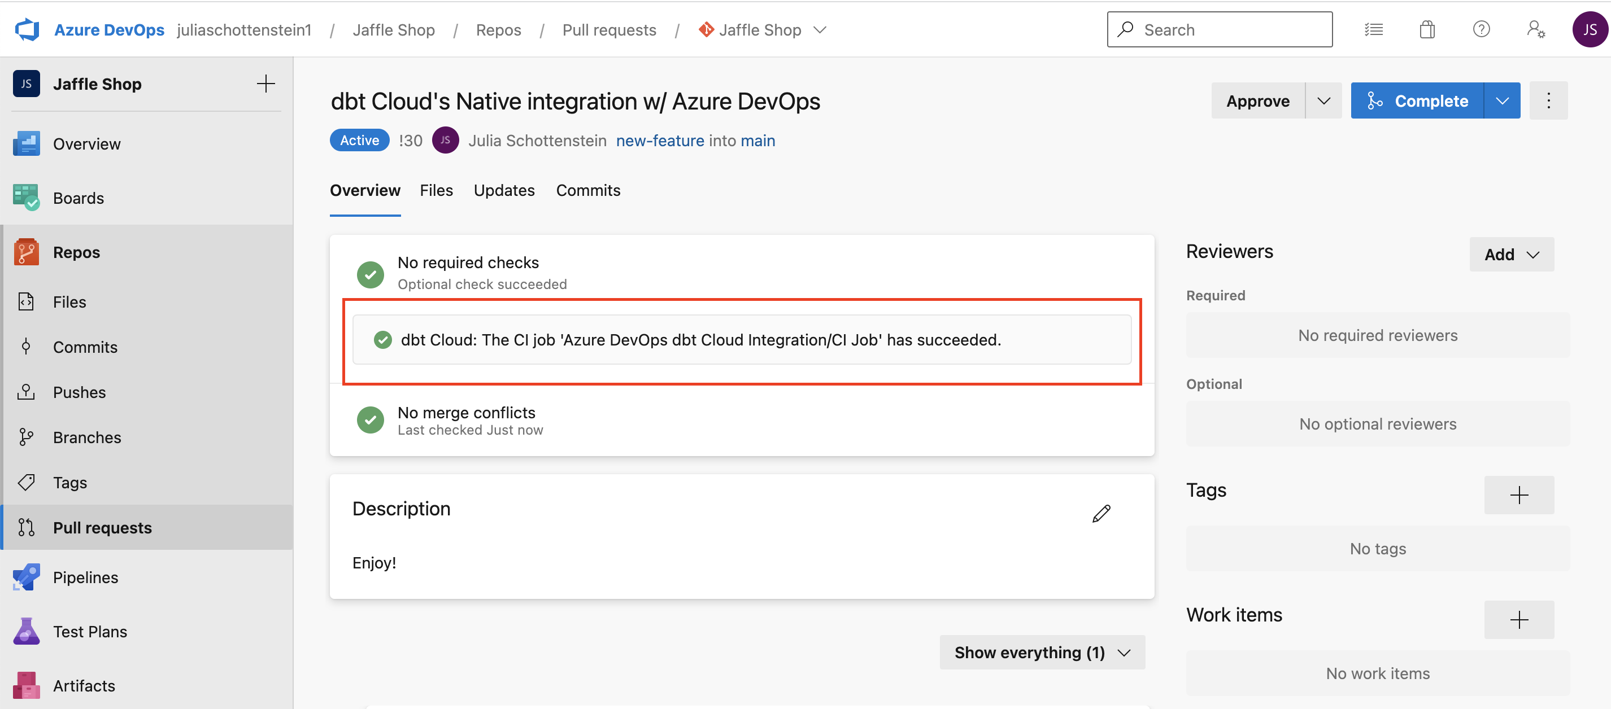Viewport: 1611px width, 709px height.
Task: Switch to the Commits tab
Action: [589, 191]
